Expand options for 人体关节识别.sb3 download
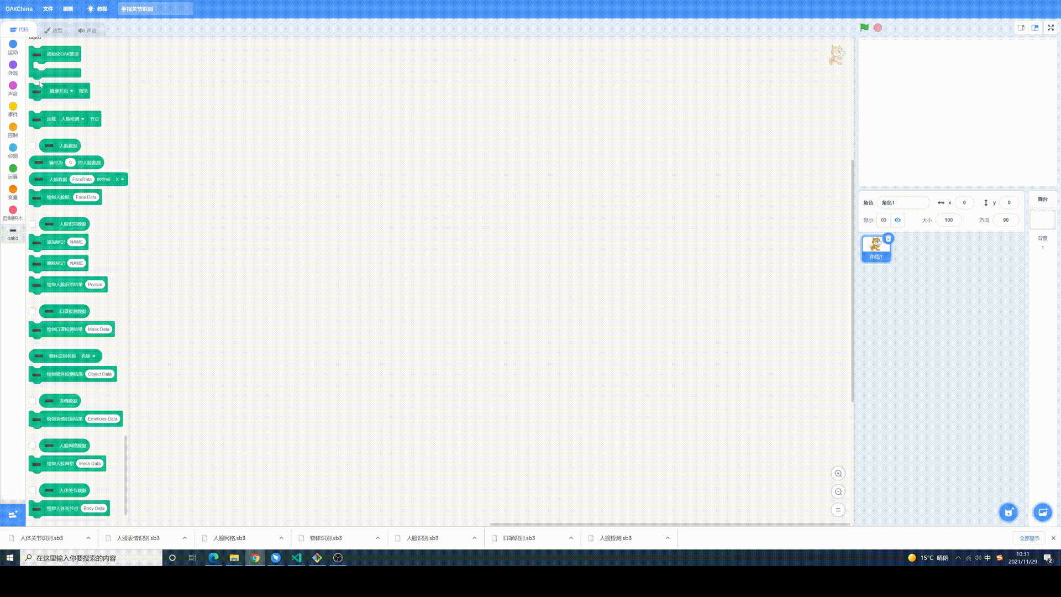This screenshot has width=1061, height=597. coord(88,538)
